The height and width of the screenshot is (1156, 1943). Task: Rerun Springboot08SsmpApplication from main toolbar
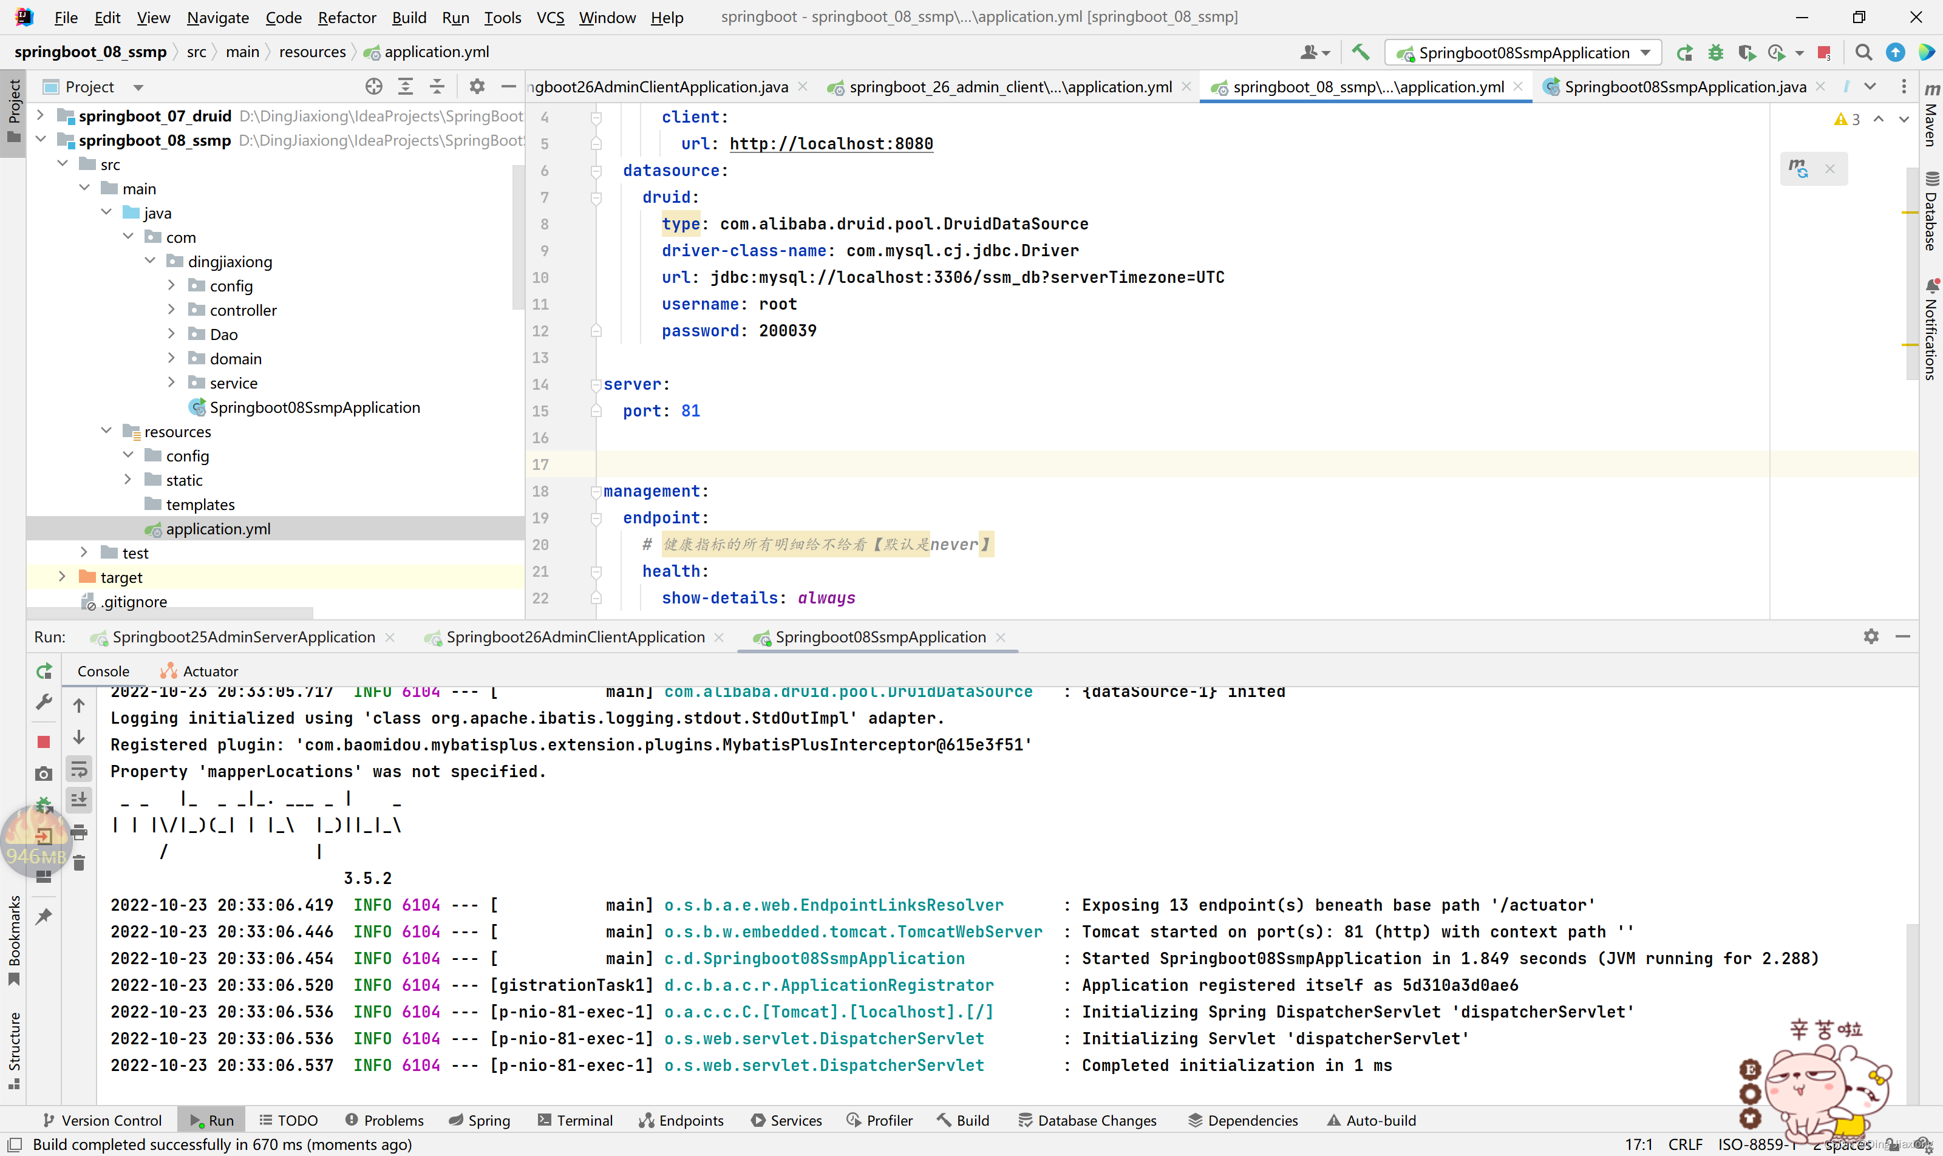(1684, 52)
